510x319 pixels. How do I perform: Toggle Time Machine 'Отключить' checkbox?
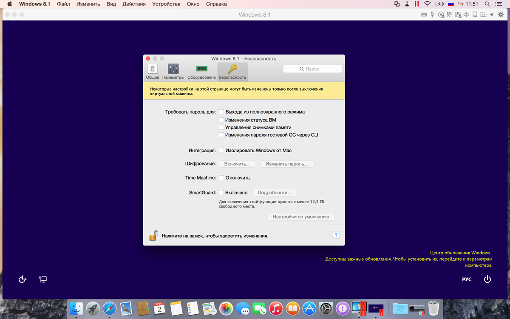coord(221,178)
